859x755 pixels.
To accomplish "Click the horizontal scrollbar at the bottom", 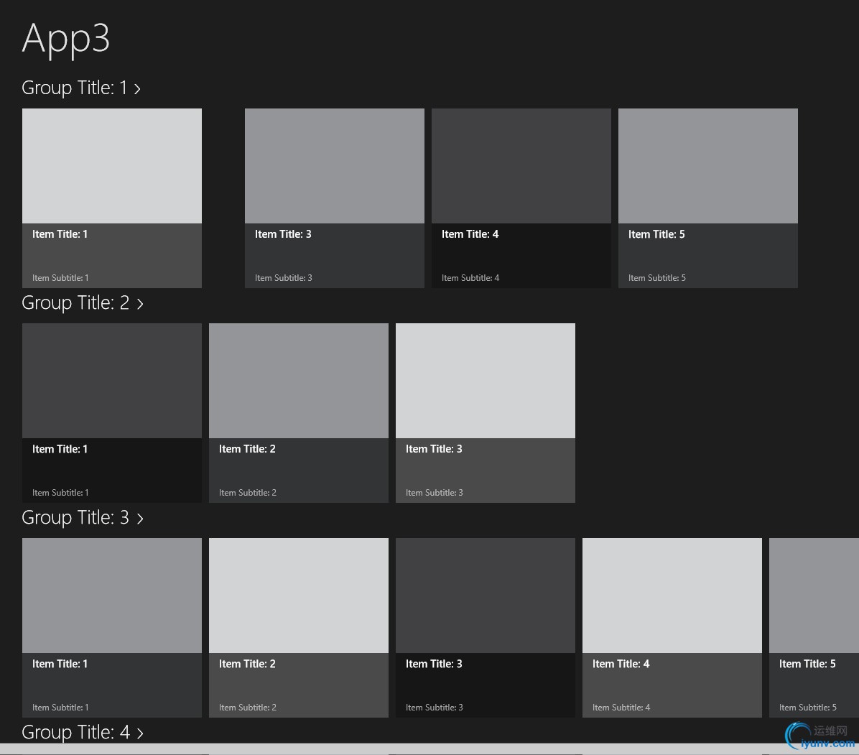I will [x=429, y=749].
